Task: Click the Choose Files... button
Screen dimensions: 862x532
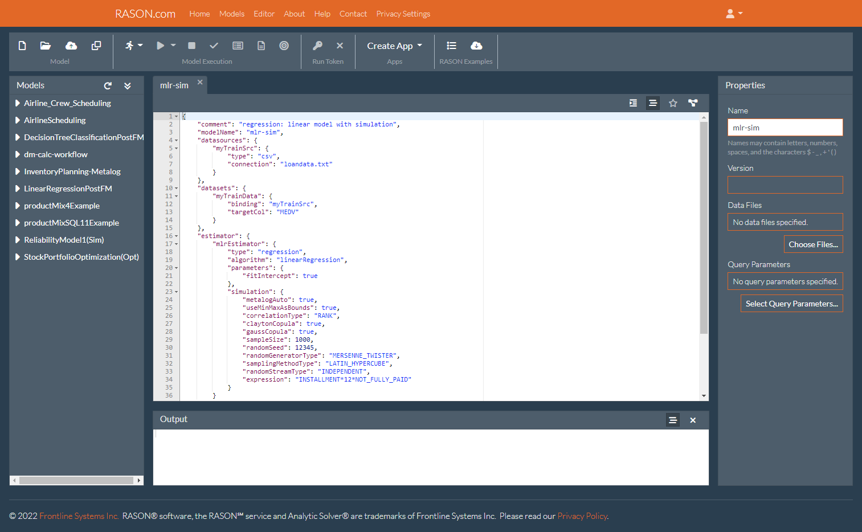Action: pos(813,244)
